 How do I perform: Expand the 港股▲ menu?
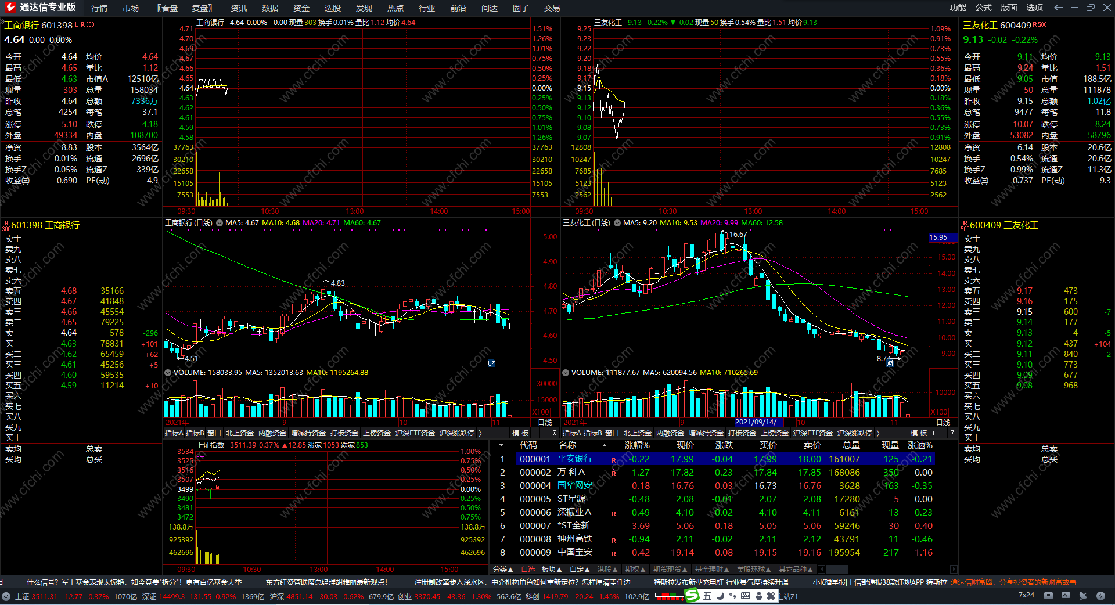pos(607,570)
